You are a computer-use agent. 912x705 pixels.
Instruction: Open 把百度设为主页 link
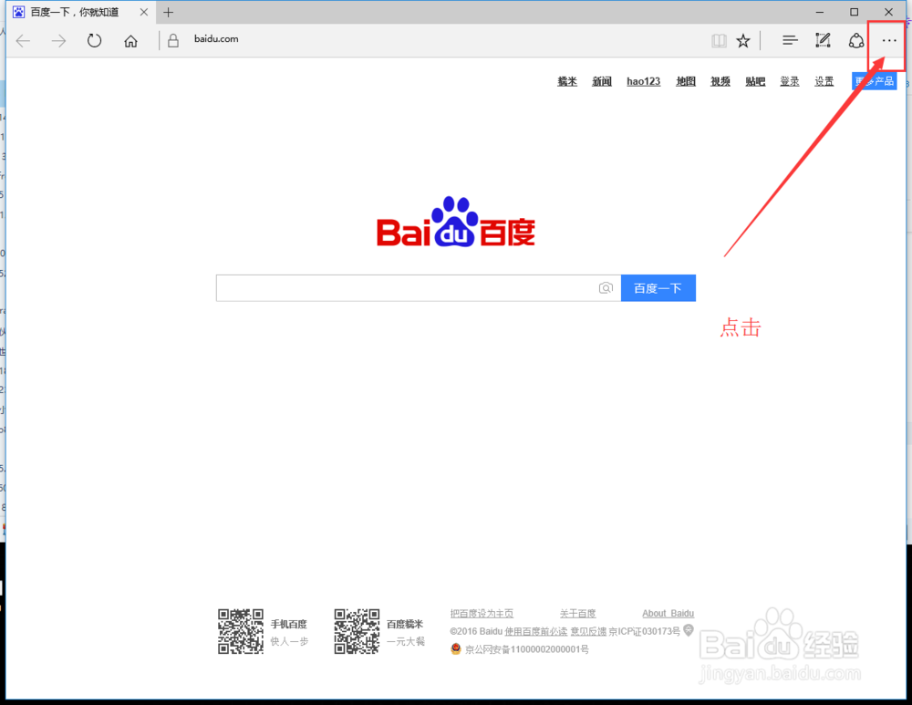(482, 614)
